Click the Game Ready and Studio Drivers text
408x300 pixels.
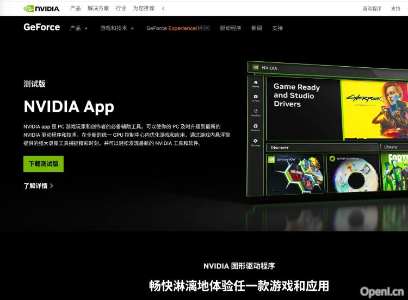[296, 95]
